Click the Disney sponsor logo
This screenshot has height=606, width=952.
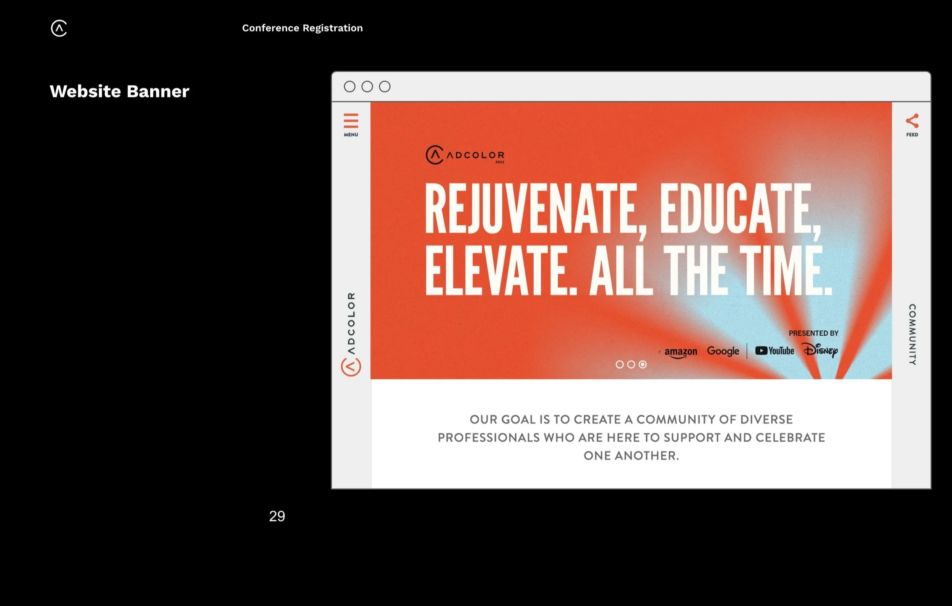[820, 350]
